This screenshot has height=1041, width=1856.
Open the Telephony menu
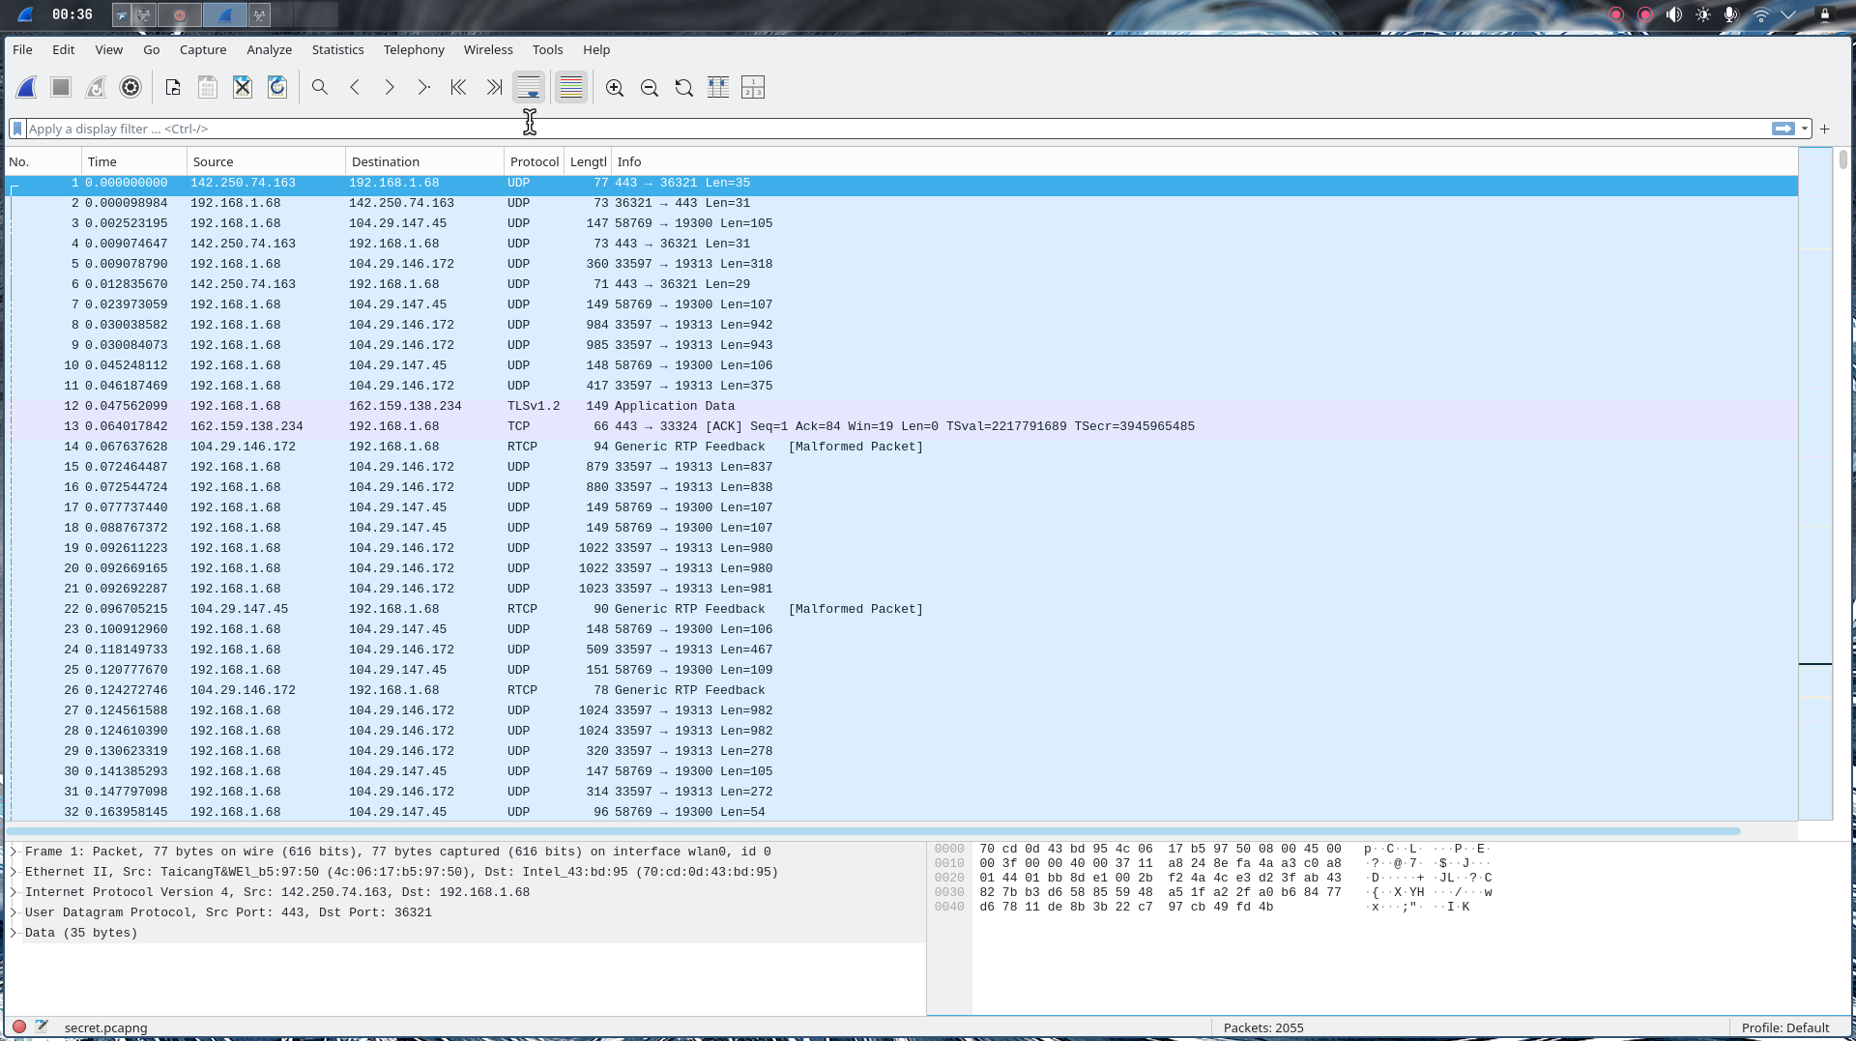[413, 49]
